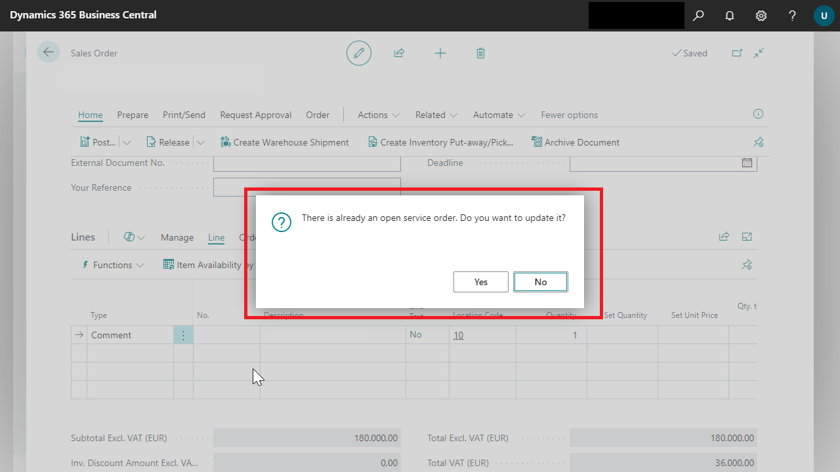Click the plus icon to create new
The image size is (840, 472).
coord(440,53)
